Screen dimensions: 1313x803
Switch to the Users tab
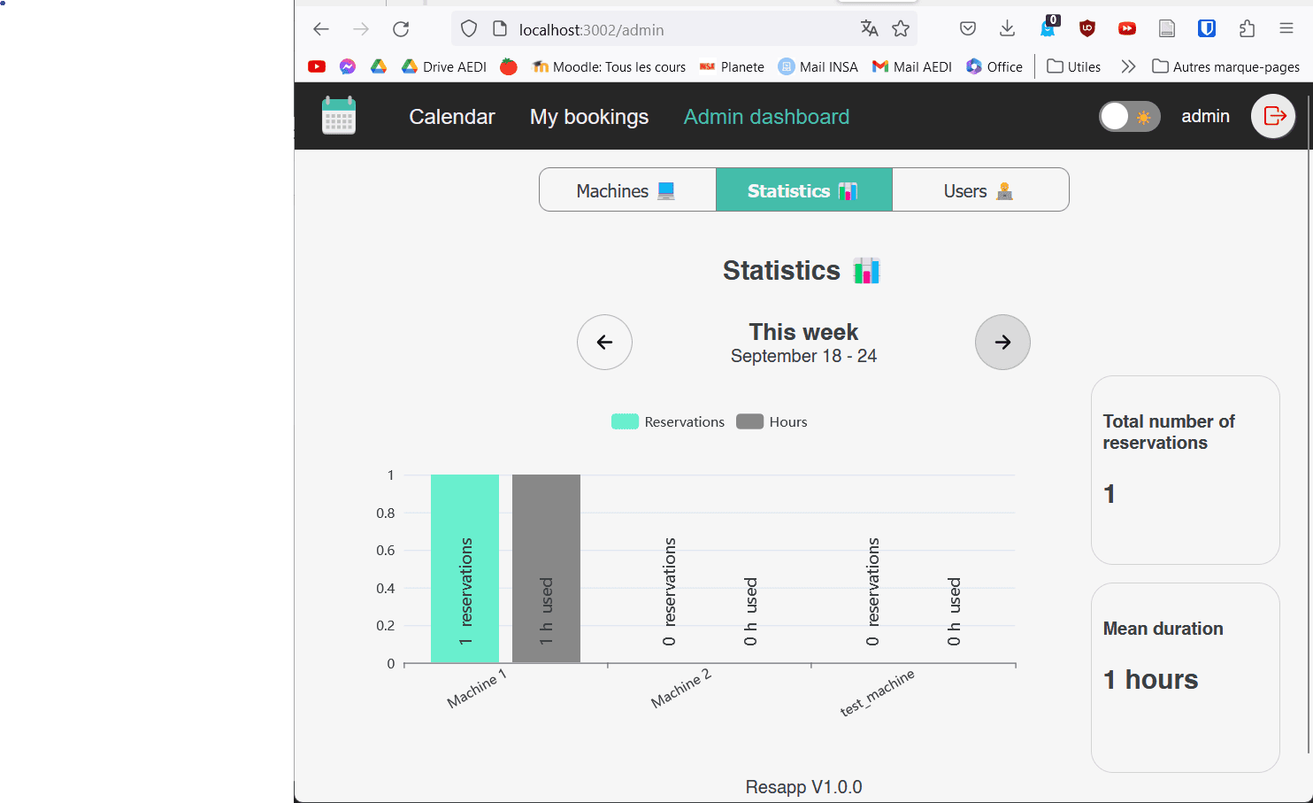(980, 189)
